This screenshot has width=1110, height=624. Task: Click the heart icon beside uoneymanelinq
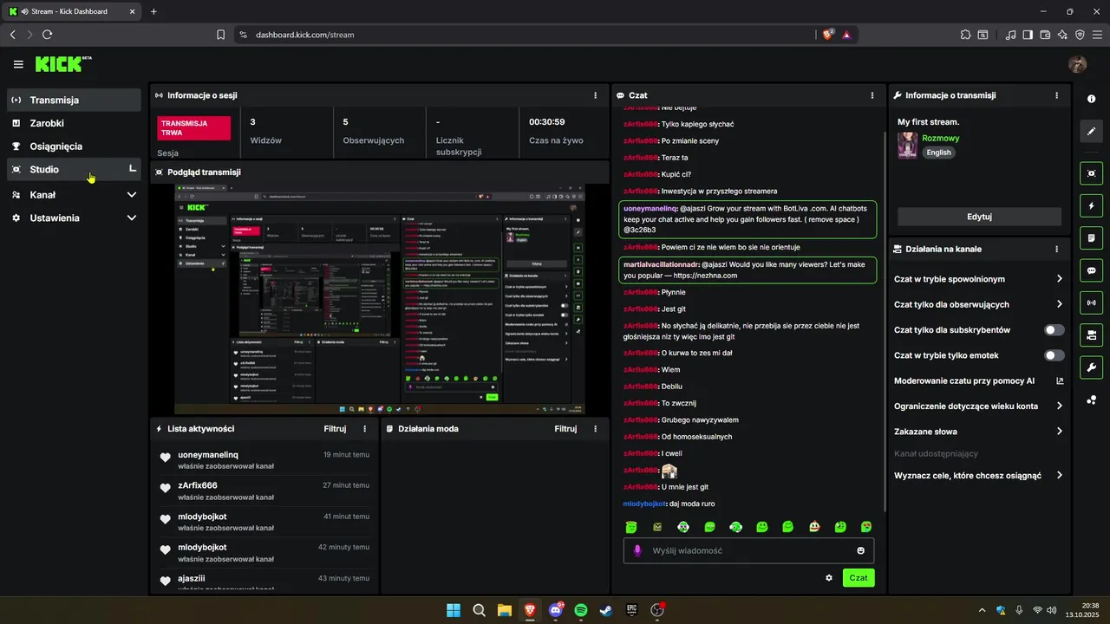(166, 458)
